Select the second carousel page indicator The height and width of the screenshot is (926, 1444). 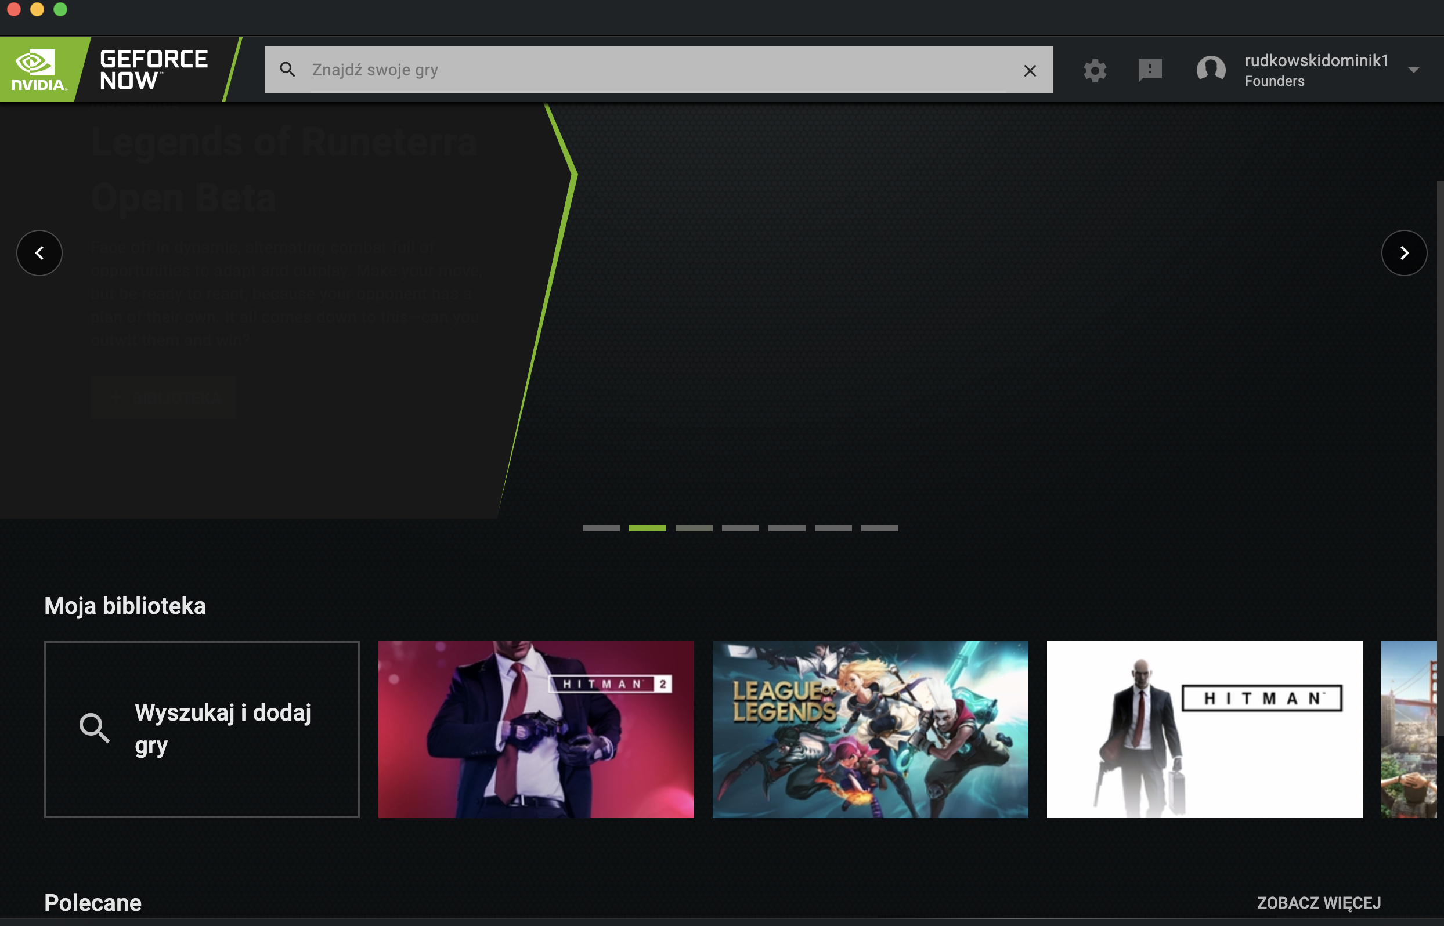click(x=648, y=527)
